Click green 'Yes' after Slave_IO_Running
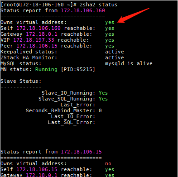Image resolution: width=178 pixels, height=177 pixels. tap(103, 93)
